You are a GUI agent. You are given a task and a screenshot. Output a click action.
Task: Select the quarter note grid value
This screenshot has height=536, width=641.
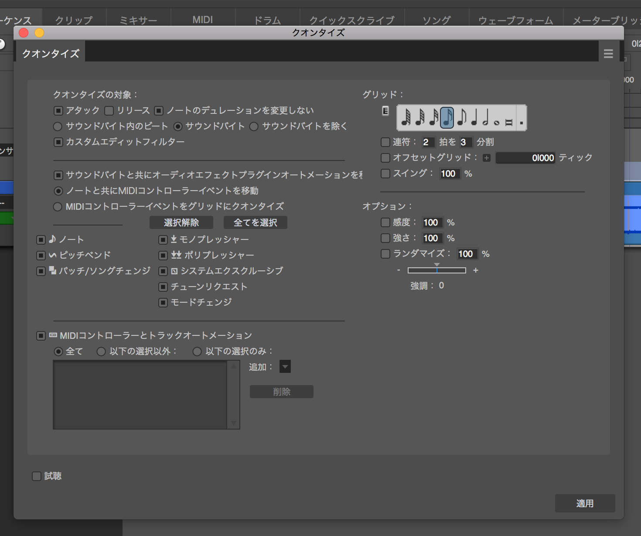pos(474,118)
